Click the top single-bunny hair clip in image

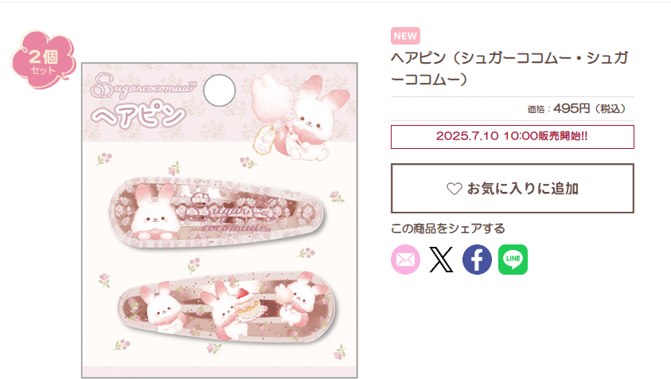coord(217,213)
